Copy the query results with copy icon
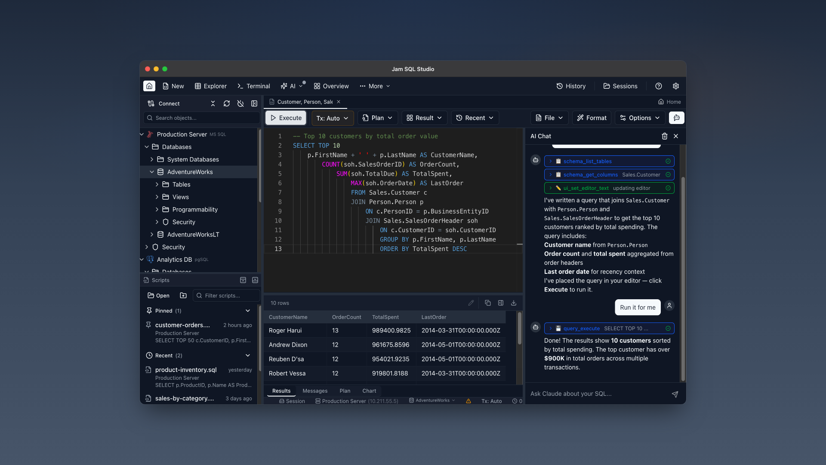 [487, 303]
